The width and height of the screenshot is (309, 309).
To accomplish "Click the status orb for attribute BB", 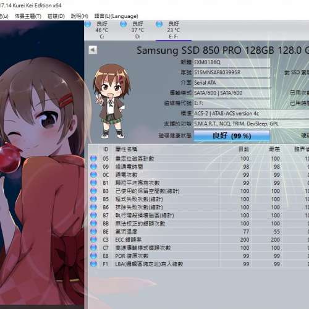I will [x=93, y=223].
